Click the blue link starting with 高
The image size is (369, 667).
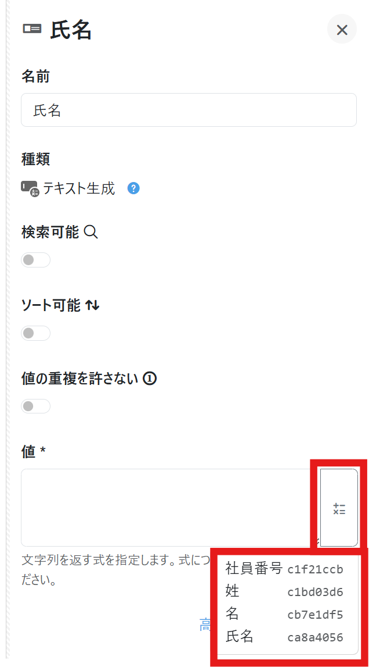205,625
